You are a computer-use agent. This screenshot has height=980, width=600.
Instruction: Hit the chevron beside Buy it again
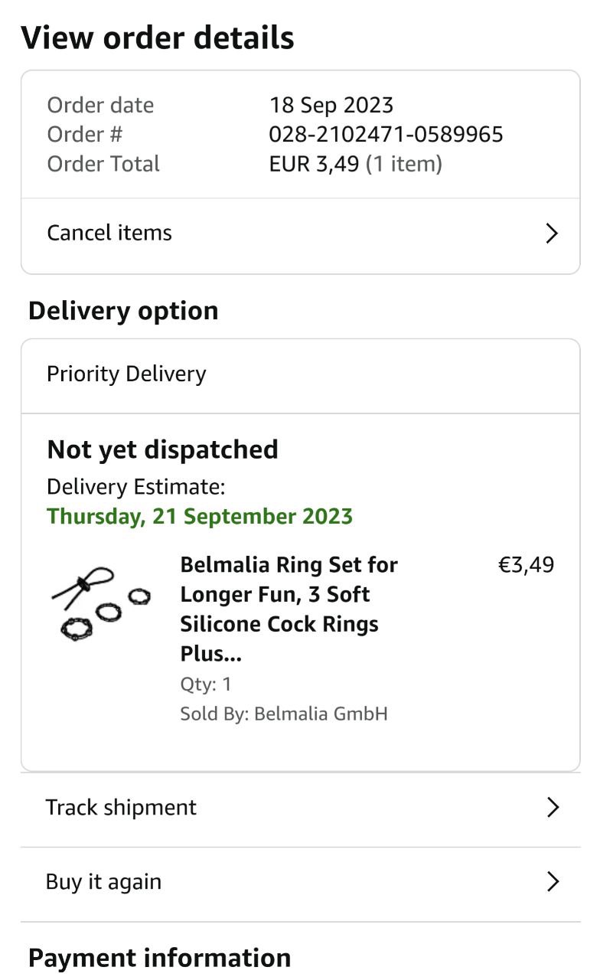click(x=553, y=882)
